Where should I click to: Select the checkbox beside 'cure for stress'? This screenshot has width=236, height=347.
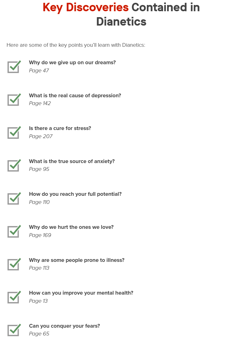pos(14,133)
